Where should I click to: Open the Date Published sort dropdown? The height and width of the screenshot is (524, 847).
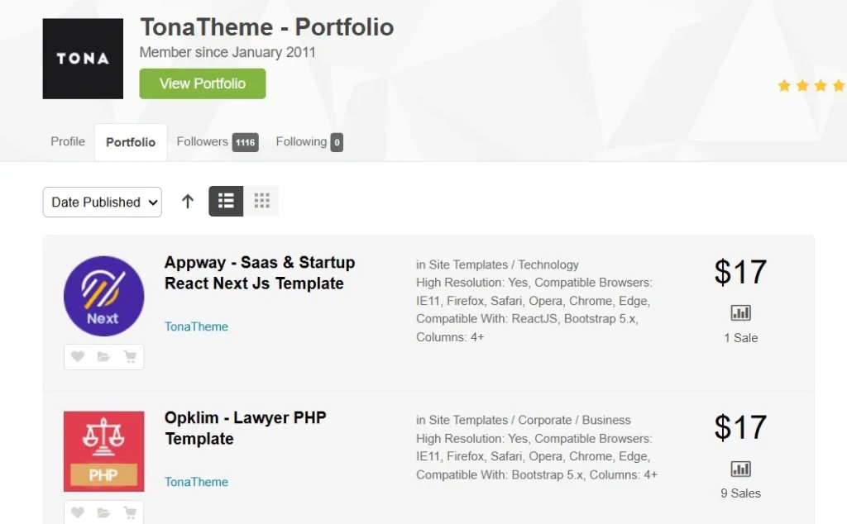tap(103, 202)
